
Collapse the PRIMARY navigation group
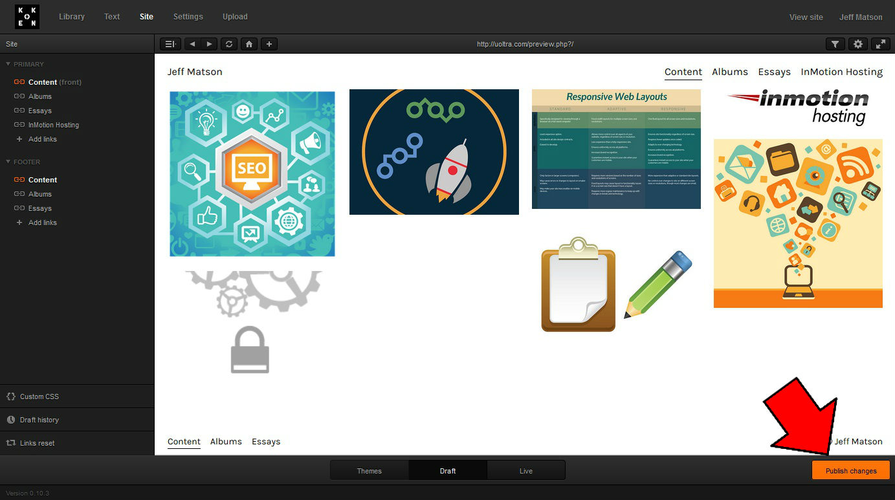(25, 64)
